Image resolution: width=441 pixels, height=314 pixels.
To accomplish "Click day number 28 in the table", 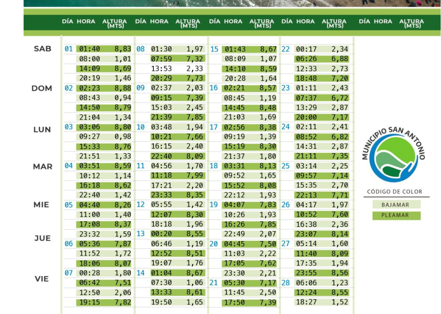I will (x=286, y=283).
